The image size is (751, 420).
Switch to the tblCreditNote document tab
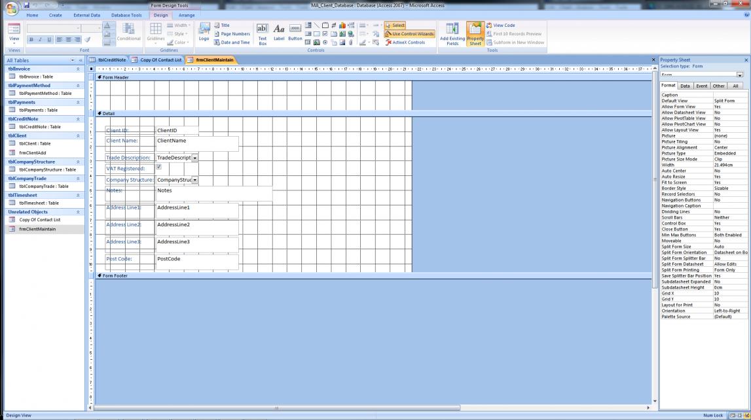click(108, 60)
